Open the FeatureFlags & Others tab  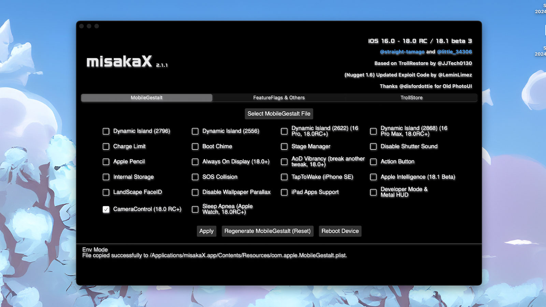pyautogui.click(x=279, y=98)
